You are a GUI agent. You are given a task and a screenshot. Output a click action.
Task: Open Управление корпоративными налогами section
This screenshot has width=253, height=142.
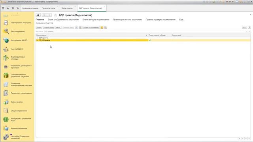(x=17, y=84)
